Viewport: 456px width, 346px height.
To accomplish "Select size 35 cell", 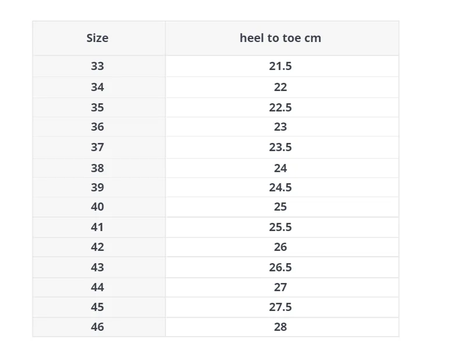I will tap(97, 107).
